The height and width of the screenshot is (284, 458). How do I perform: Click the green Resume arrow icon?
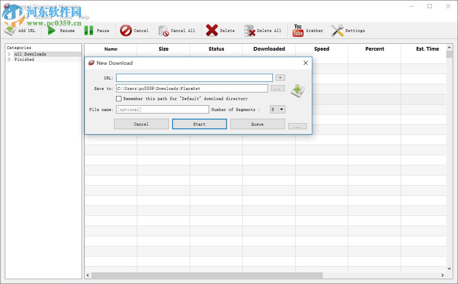click(x=52, y=30)
